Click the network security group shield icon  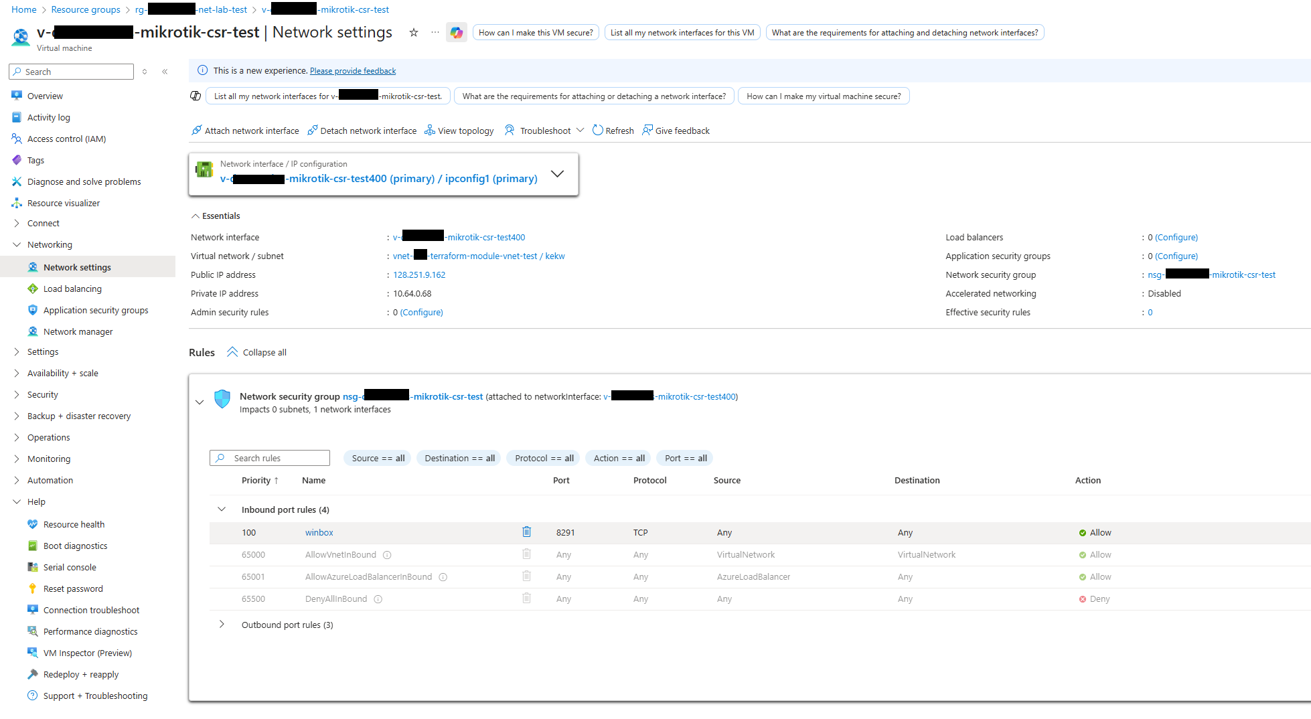click(x=222, y=399)
